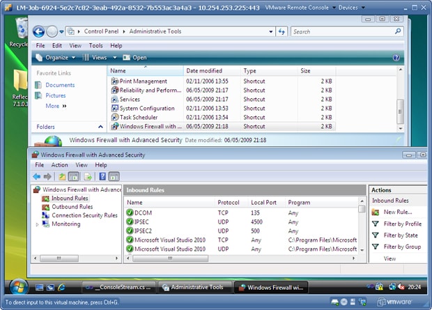Screen dimensions: 432x310
Task: Sort by Date modified column header
Action: 212,71
